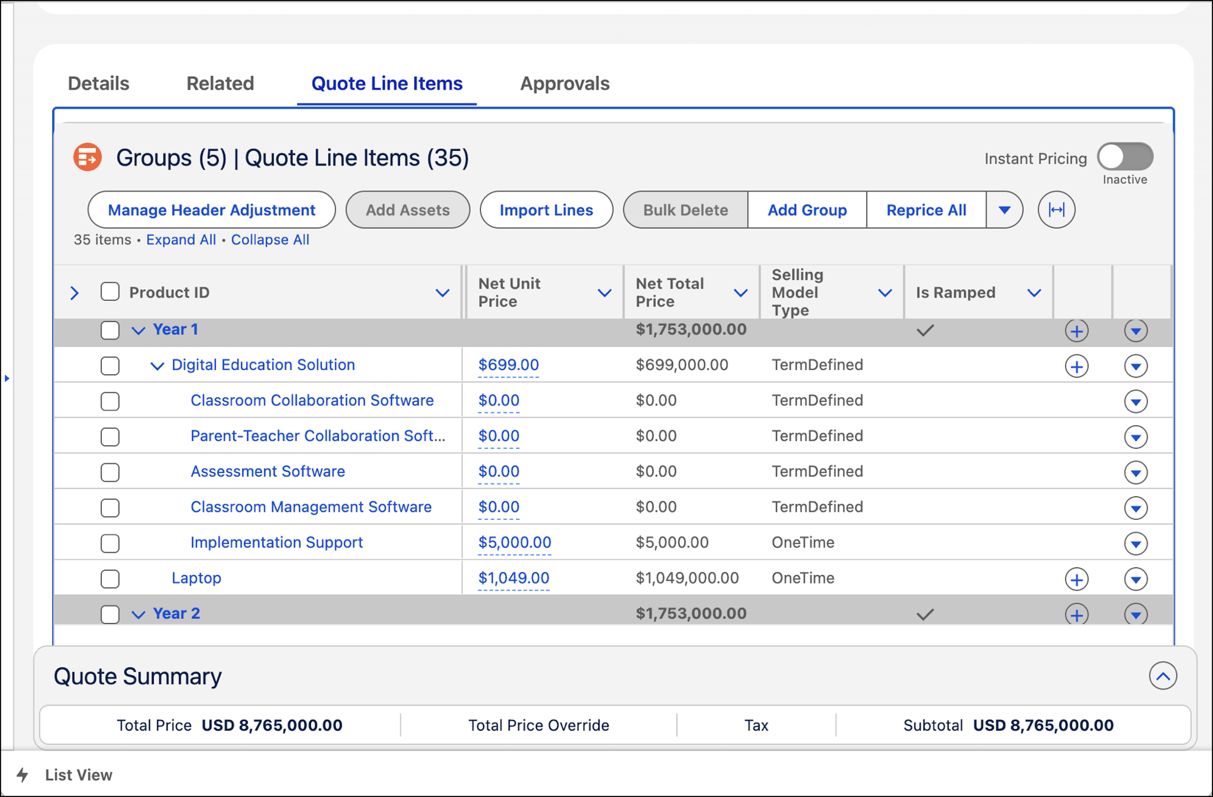Image resolution: width=1213 pixels, height=797 pixels.
Task: Open row actions for Assessment Software
Action: [x=1136, y=473]
